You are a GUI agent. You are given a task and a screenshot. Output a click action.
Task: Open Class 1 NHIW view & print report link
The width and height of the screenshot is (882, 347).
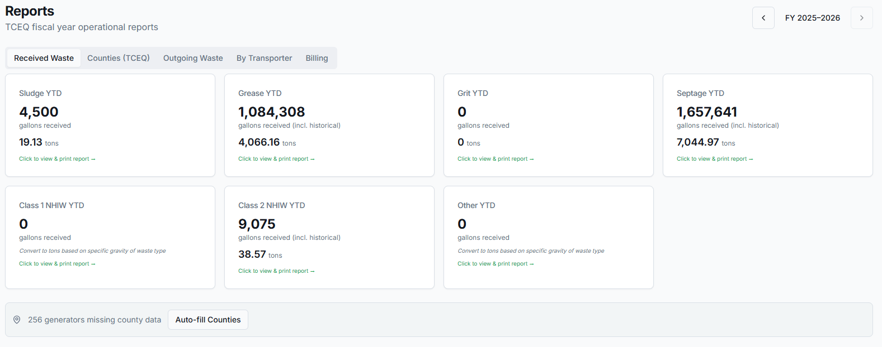click(57, 264)
